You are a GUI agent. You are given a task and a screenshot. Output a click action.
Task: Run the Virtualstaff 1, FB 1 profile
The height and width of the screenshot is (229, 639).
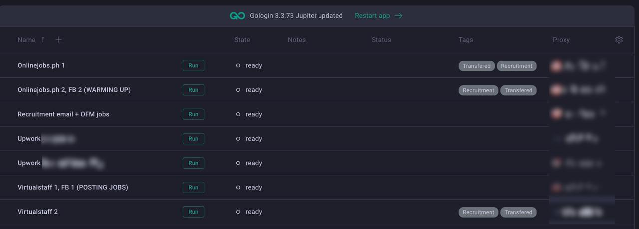pyautogui.click(x=193, y=187)
